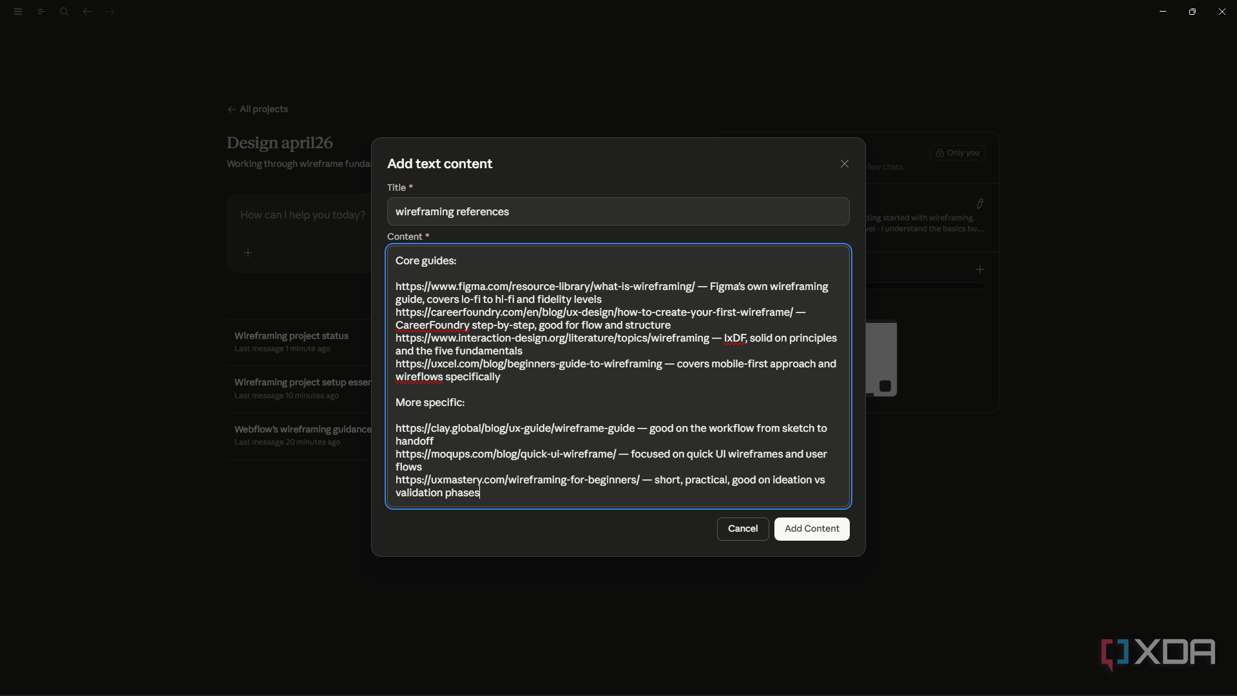Focus the Title input field
1237x696 pixels.
click(x=618, y=211)
